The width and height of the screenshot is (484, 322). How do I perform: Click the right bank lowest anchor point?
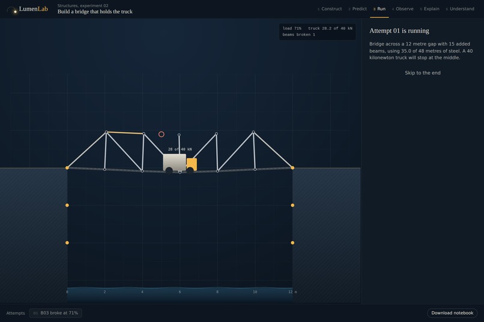(x=292, y=243)
